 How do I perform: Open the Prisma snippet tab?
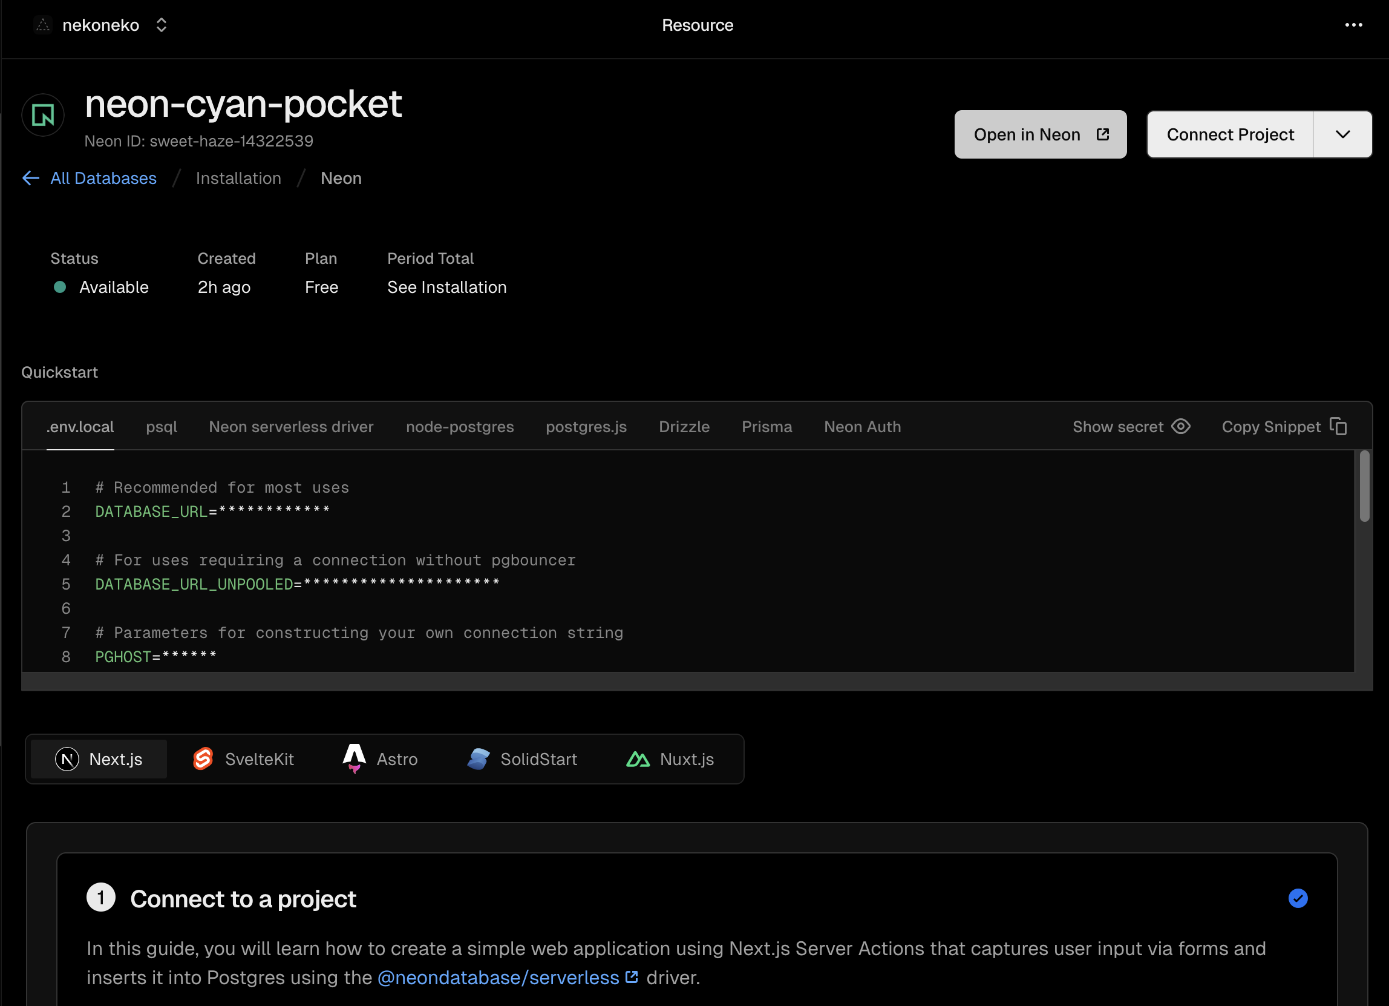pyautogui.click(x=766, y=426)
